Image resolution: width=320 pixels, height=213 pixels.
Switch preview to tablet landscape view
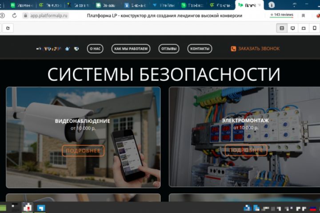(304, 28)
